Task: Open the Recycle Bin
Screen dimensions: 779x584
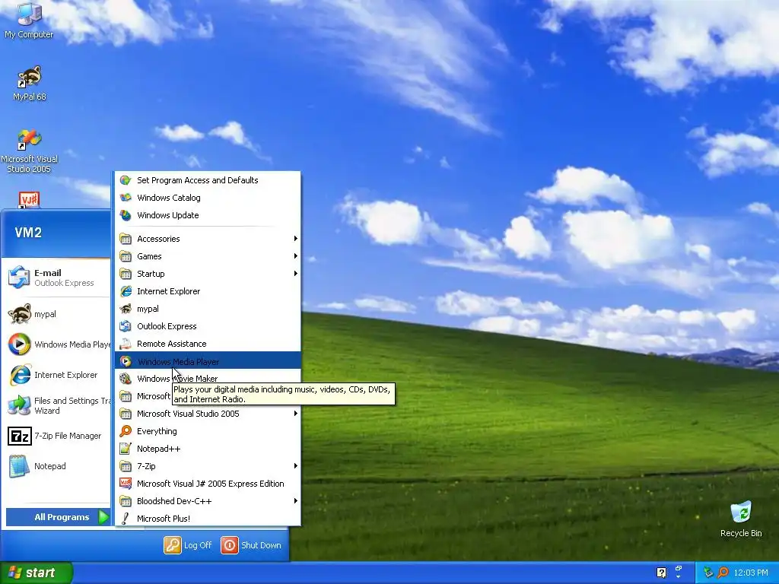Action: coord(741,519)
